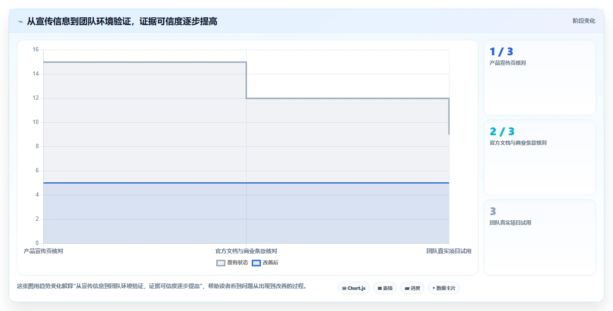This screenshot has width=613, height=311.
Task: Click the 数据卡片 tag
Action: point(444,288)
